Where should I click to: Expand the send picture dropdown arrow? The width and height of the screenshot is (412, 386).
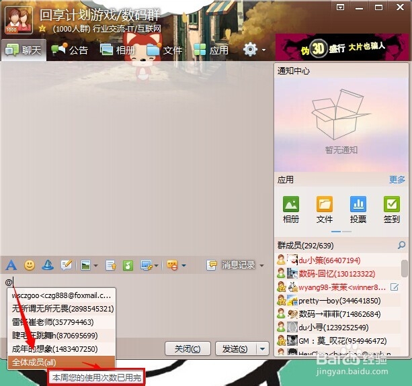pyautogui.click(x=96, y=266)
